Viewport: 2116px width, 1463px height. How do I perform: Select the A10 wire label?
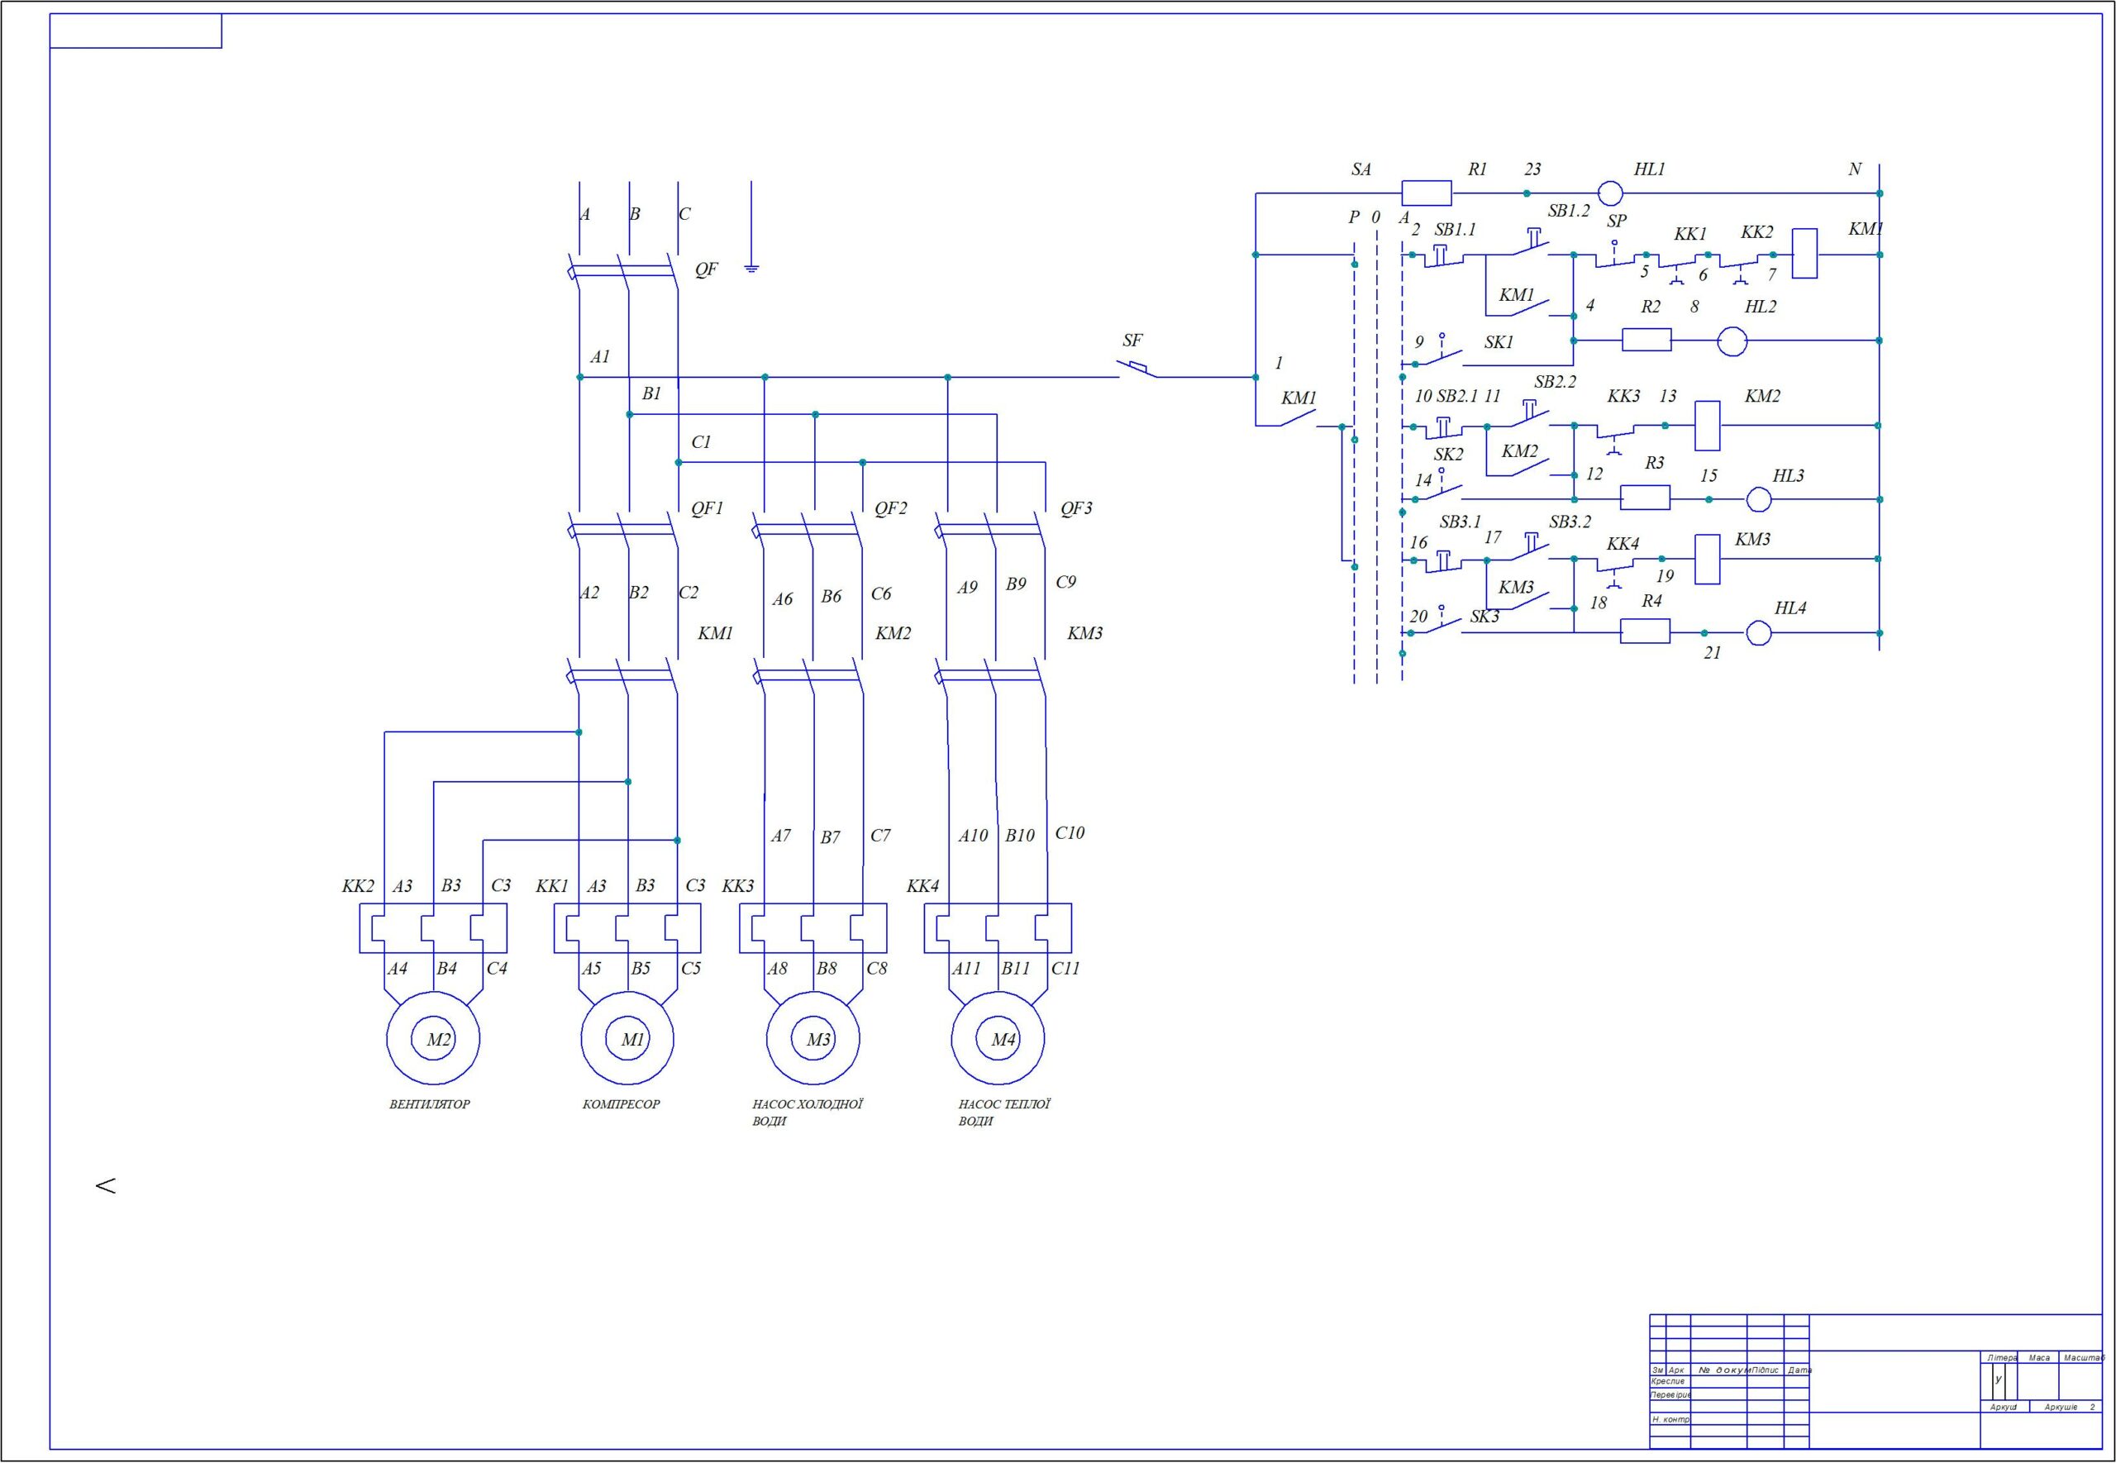[973, 836]
